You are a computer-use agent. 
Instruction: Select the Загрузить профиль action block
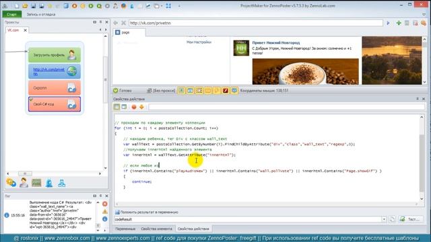[x=55, y=55]
